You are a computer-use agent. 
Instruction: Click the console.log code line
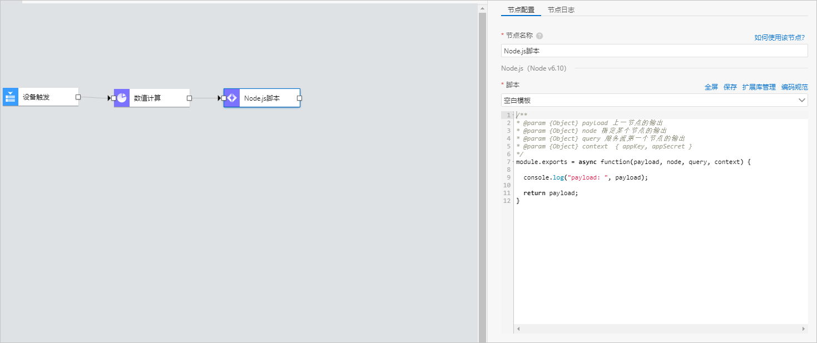tap(586, 177)
